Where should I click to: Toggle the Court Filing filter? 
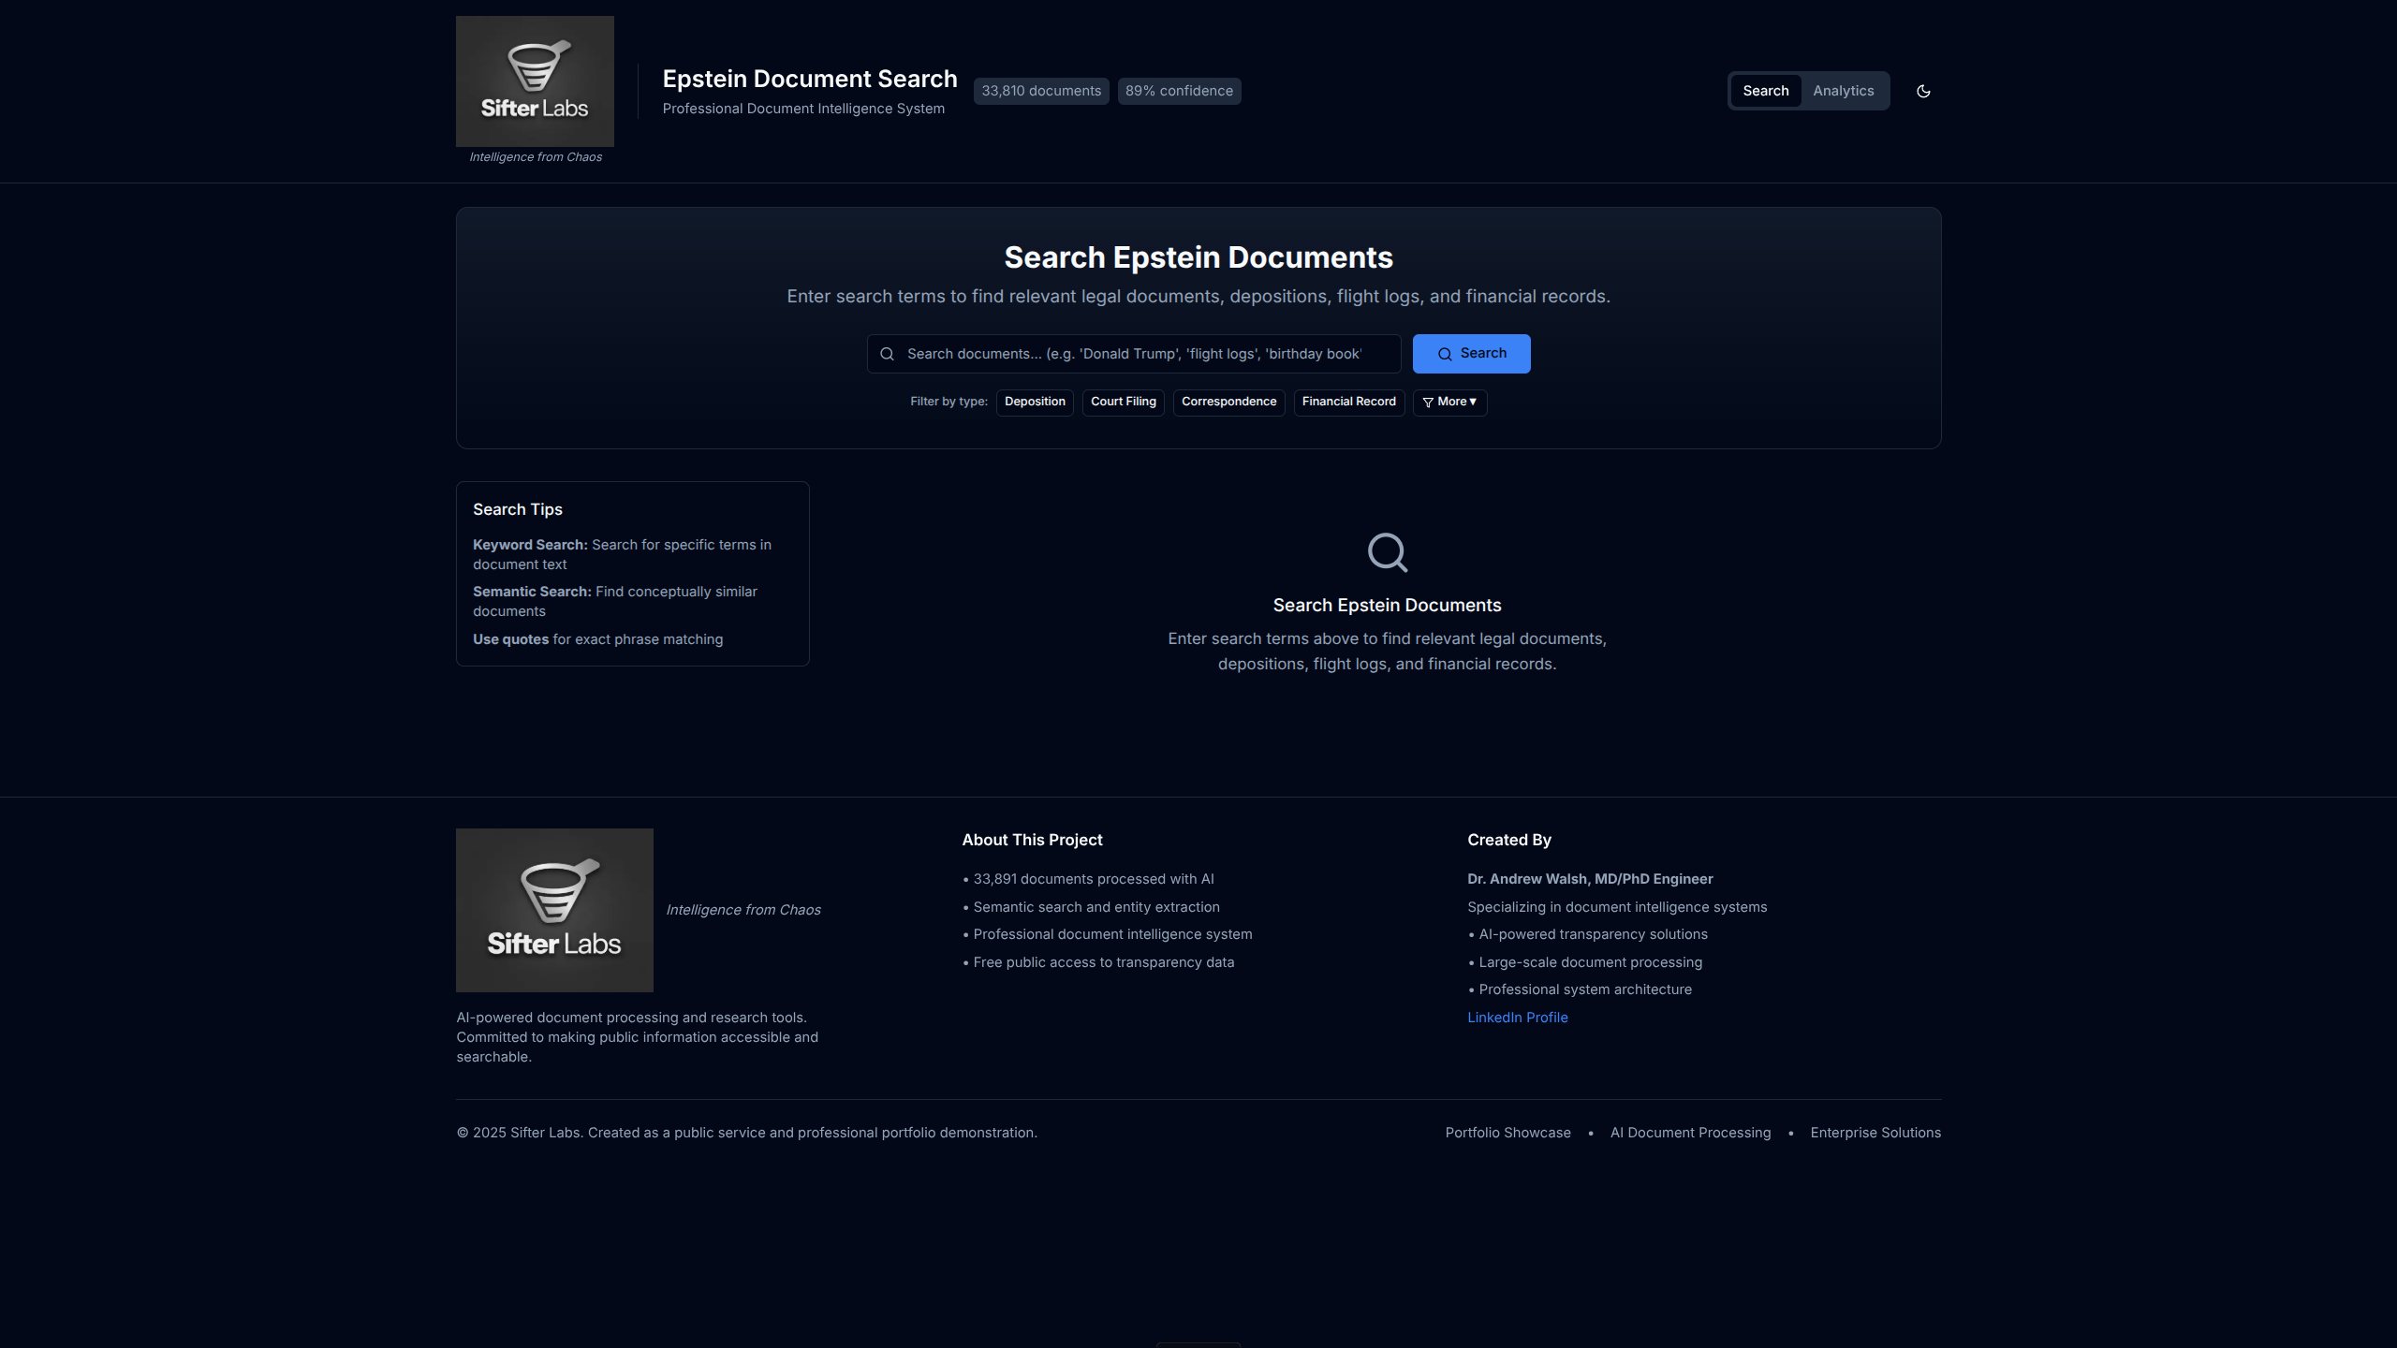click(1123, 402)
